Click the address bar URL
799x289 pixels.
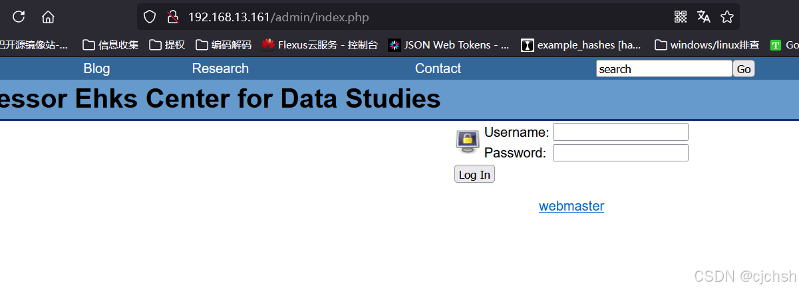(278, 17)
